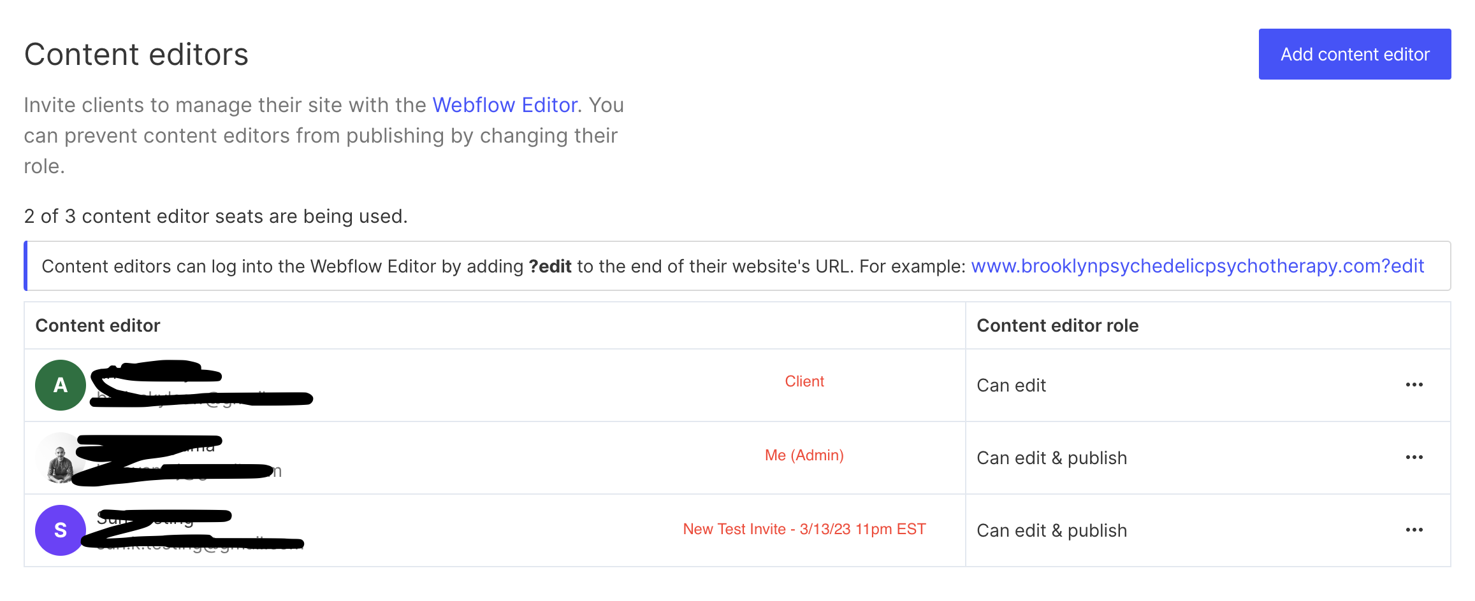
Task: Click the Me (Admin) label
Action: tap(804, 455)
